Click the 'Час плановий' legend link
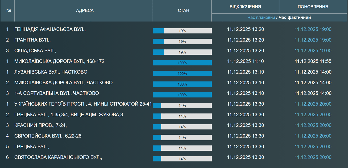348x168 pixels. coord(261,18)
